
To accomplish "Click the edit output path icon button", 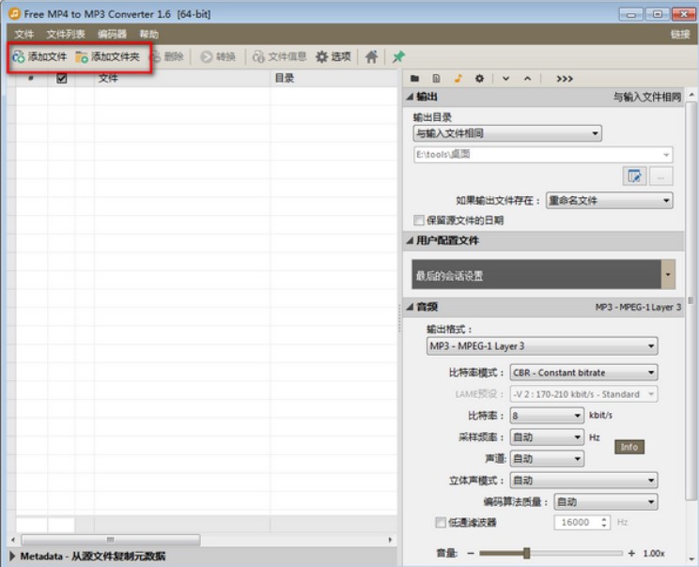I will (x=634, y=176).
